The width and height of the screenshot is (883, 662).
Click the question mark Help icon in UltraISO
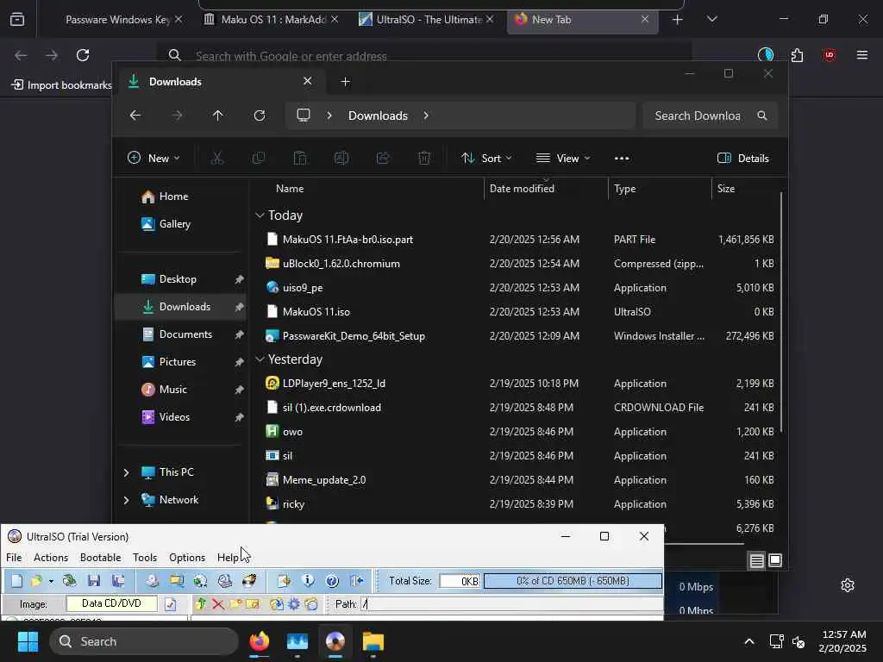tap(332, 580)
